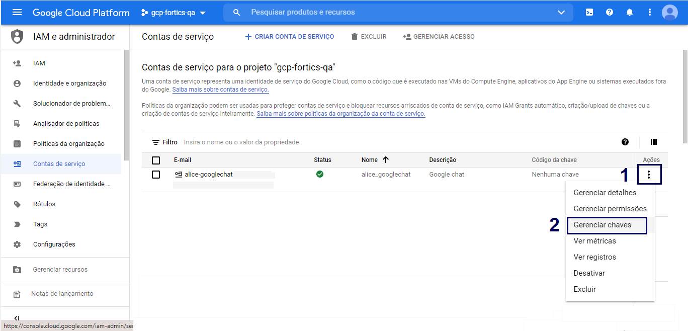Open actions three-dot menu for alice-googlechat
Screen dimensions: 688x331
pos(649,175)
